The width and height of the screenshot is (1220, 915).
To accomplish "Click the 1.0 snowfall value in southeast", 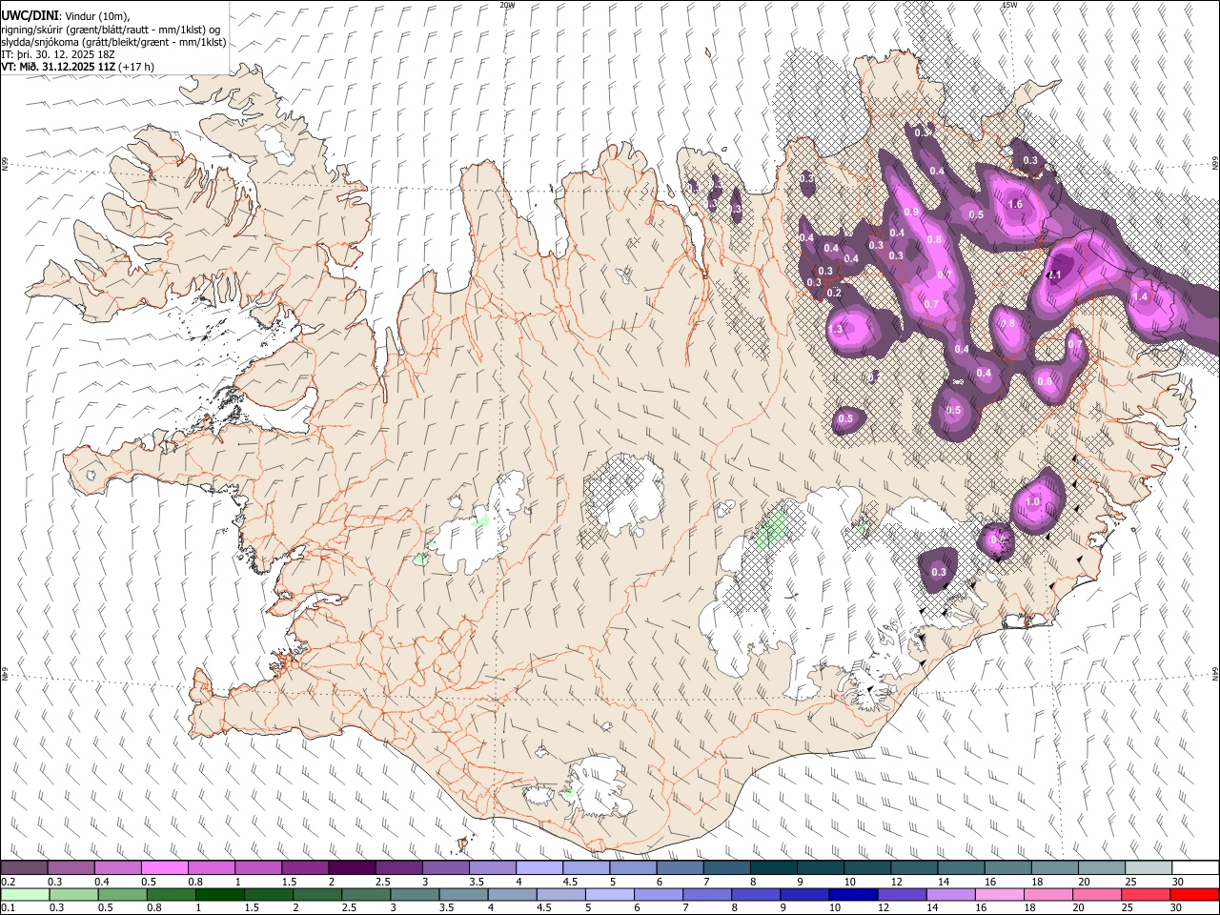I will click(1031, 501).
